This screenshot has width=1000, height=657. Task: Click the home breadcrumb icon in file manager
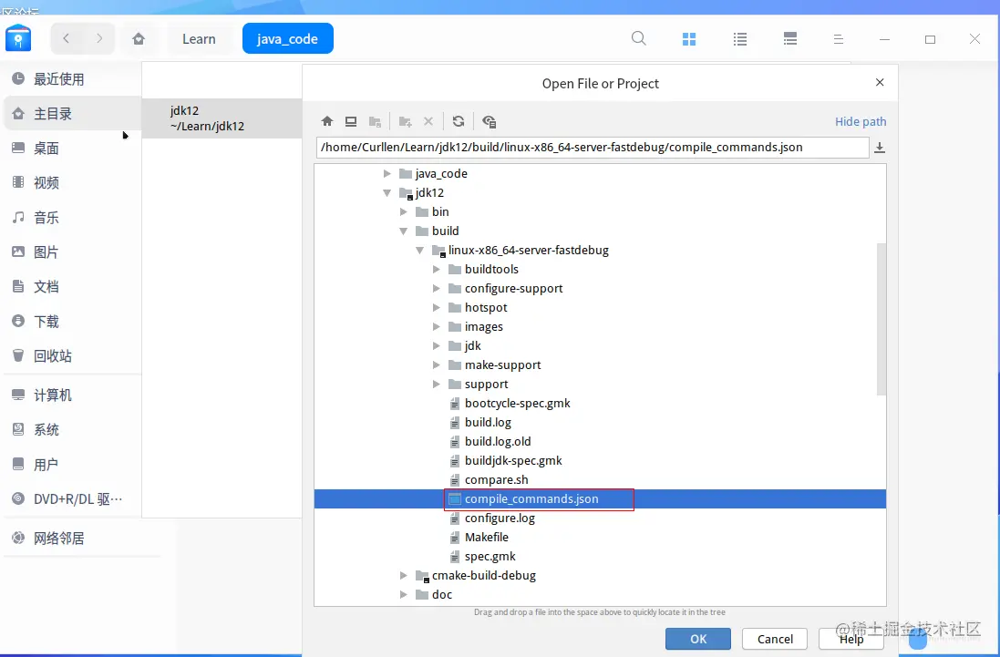point(139,39)
